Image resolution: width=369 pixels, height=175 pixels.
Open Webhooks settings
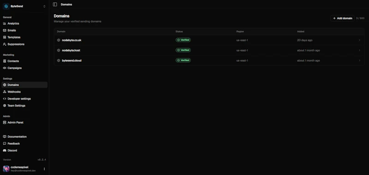pyautogui.click(x=24, y=92)
